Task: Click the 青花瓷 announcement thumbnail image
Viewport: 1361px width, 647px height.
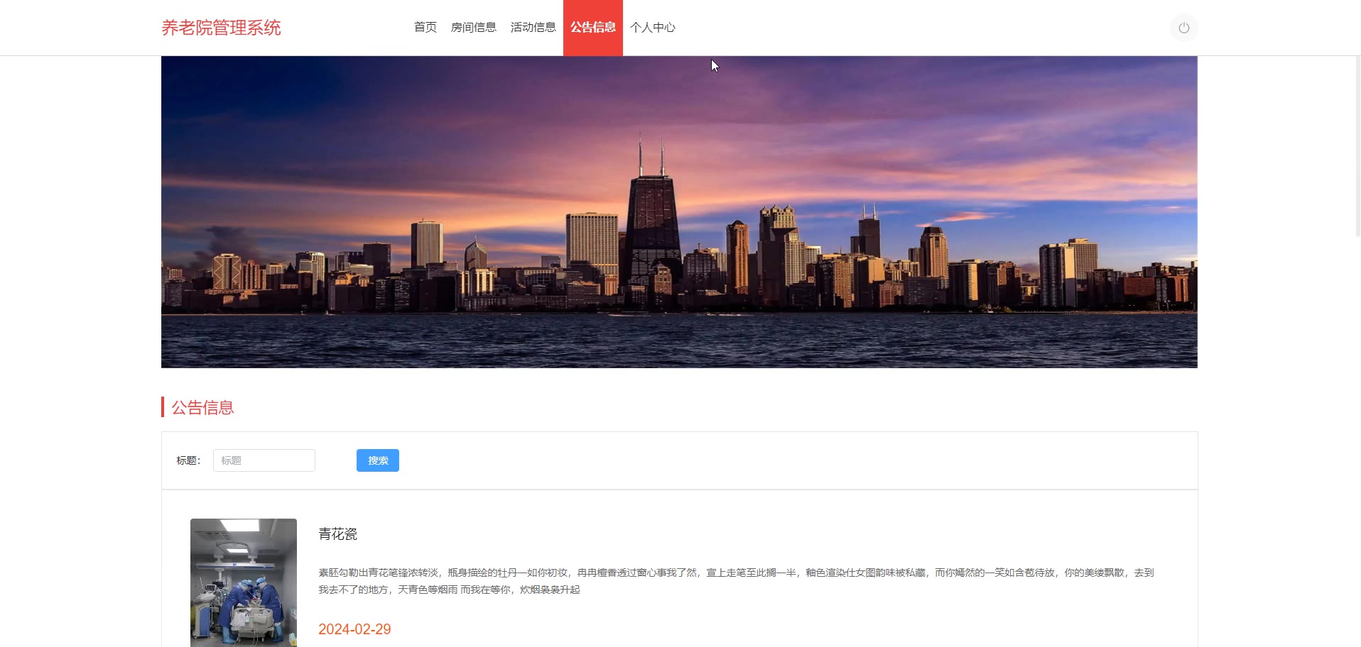Action: click(244, 582)
